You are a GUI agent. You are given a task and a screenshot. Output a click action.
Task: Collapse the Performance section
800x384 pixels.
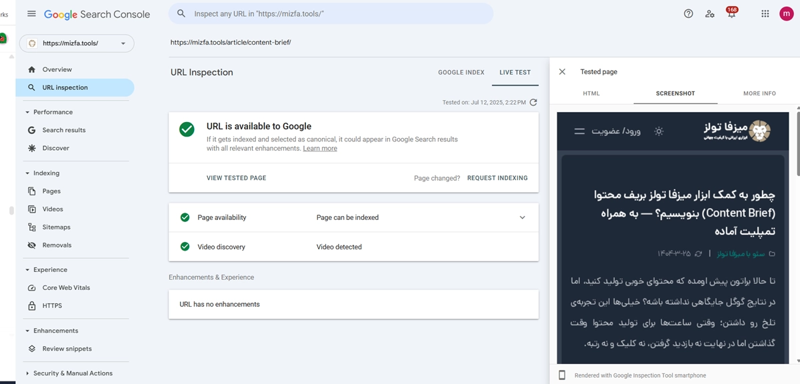(x=27, y=112)
